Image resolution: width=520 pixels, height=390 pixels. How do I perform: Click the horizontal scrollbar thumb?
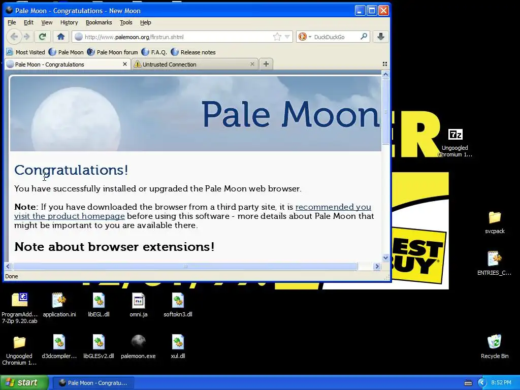pos(185,266)
